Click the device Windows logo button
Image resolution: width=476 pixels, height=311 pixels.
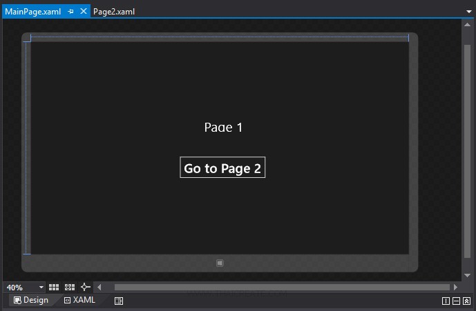220,263
